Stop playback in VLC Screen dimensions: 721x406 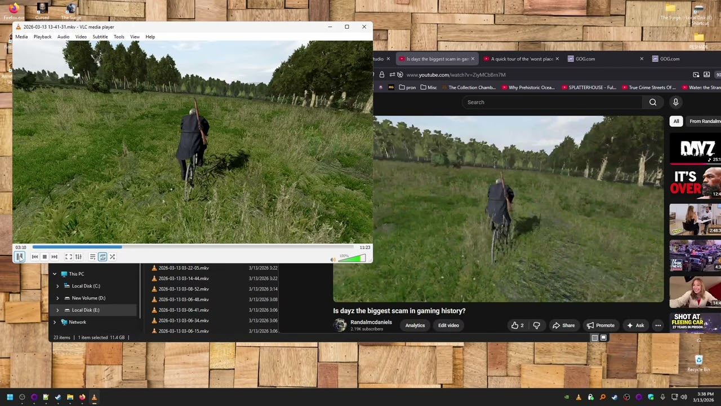point(44,257)
